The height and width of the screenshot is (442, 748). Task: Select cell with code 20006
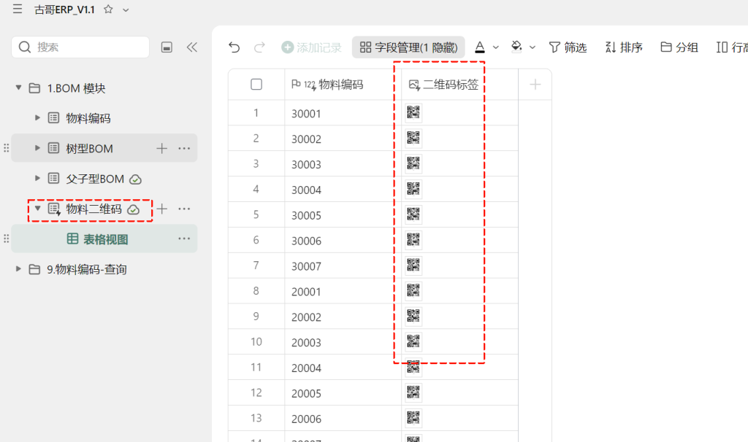343,418
